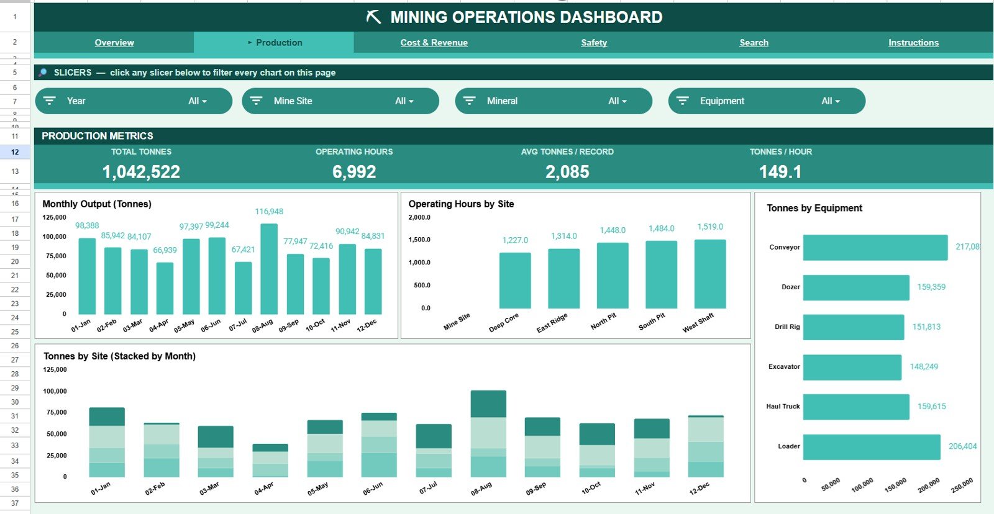Viewport: 994px width, 514px height.
Task: Click the Excavator bar in Tonnes by Equipment
Action: coord(852,367)
